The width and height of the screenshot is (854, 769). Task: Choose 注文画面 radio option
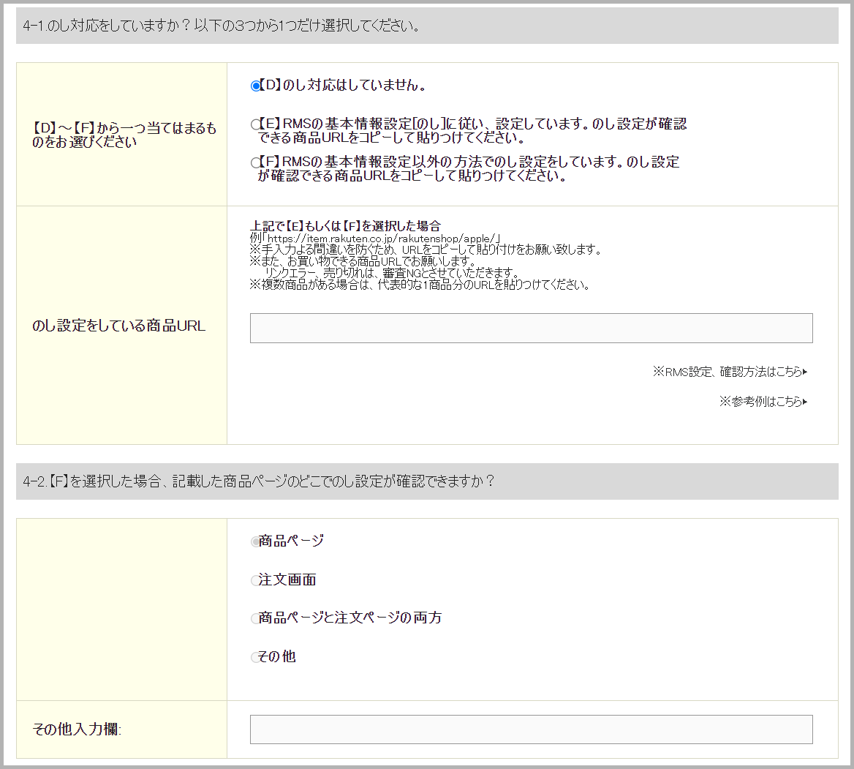point(255,580)
